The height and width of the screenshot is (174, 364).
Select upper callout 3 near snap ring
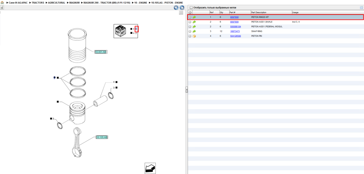pyautogui.click(x=114, y=88)
